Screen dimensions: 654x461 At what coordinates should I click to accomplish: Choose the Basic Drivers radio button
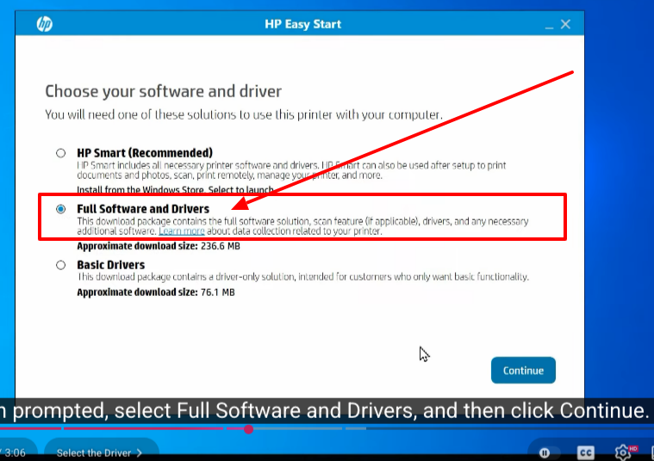[61, 265]
